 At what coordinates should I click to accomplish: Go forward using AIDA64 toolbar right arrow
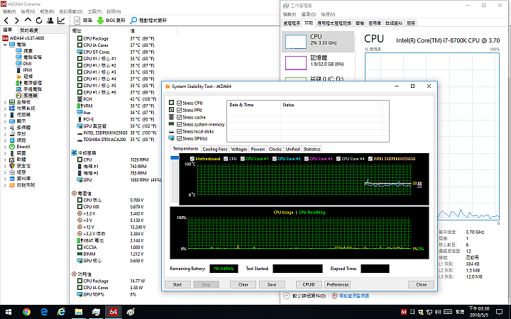point(17,21)
